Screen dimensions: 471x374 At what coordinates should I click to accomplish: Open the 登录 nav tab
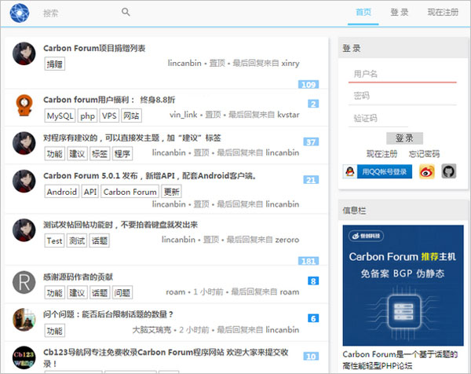[400, 13]
